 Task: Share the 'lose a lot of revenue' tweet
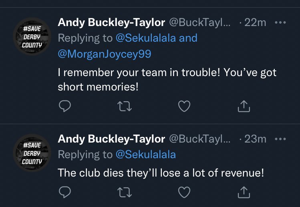244,192
